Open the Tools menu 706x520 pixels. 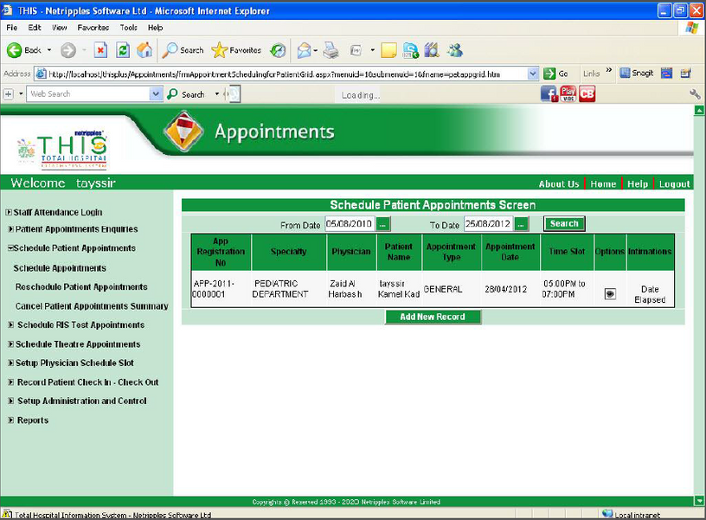[128, 28]
